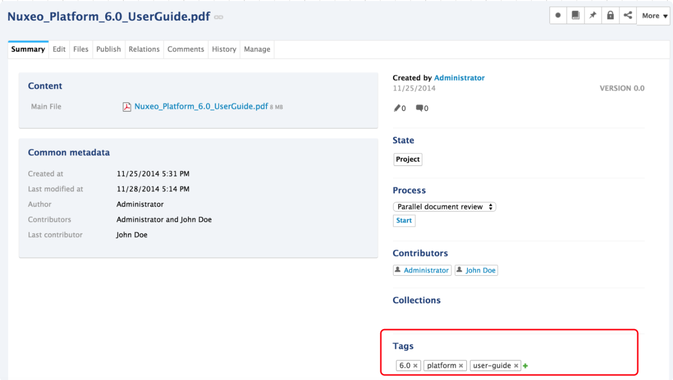The height and width of the screenshot is (380, 673).
Task: Click the share icon in the toolbar
Action: click(x=628, y=16)
